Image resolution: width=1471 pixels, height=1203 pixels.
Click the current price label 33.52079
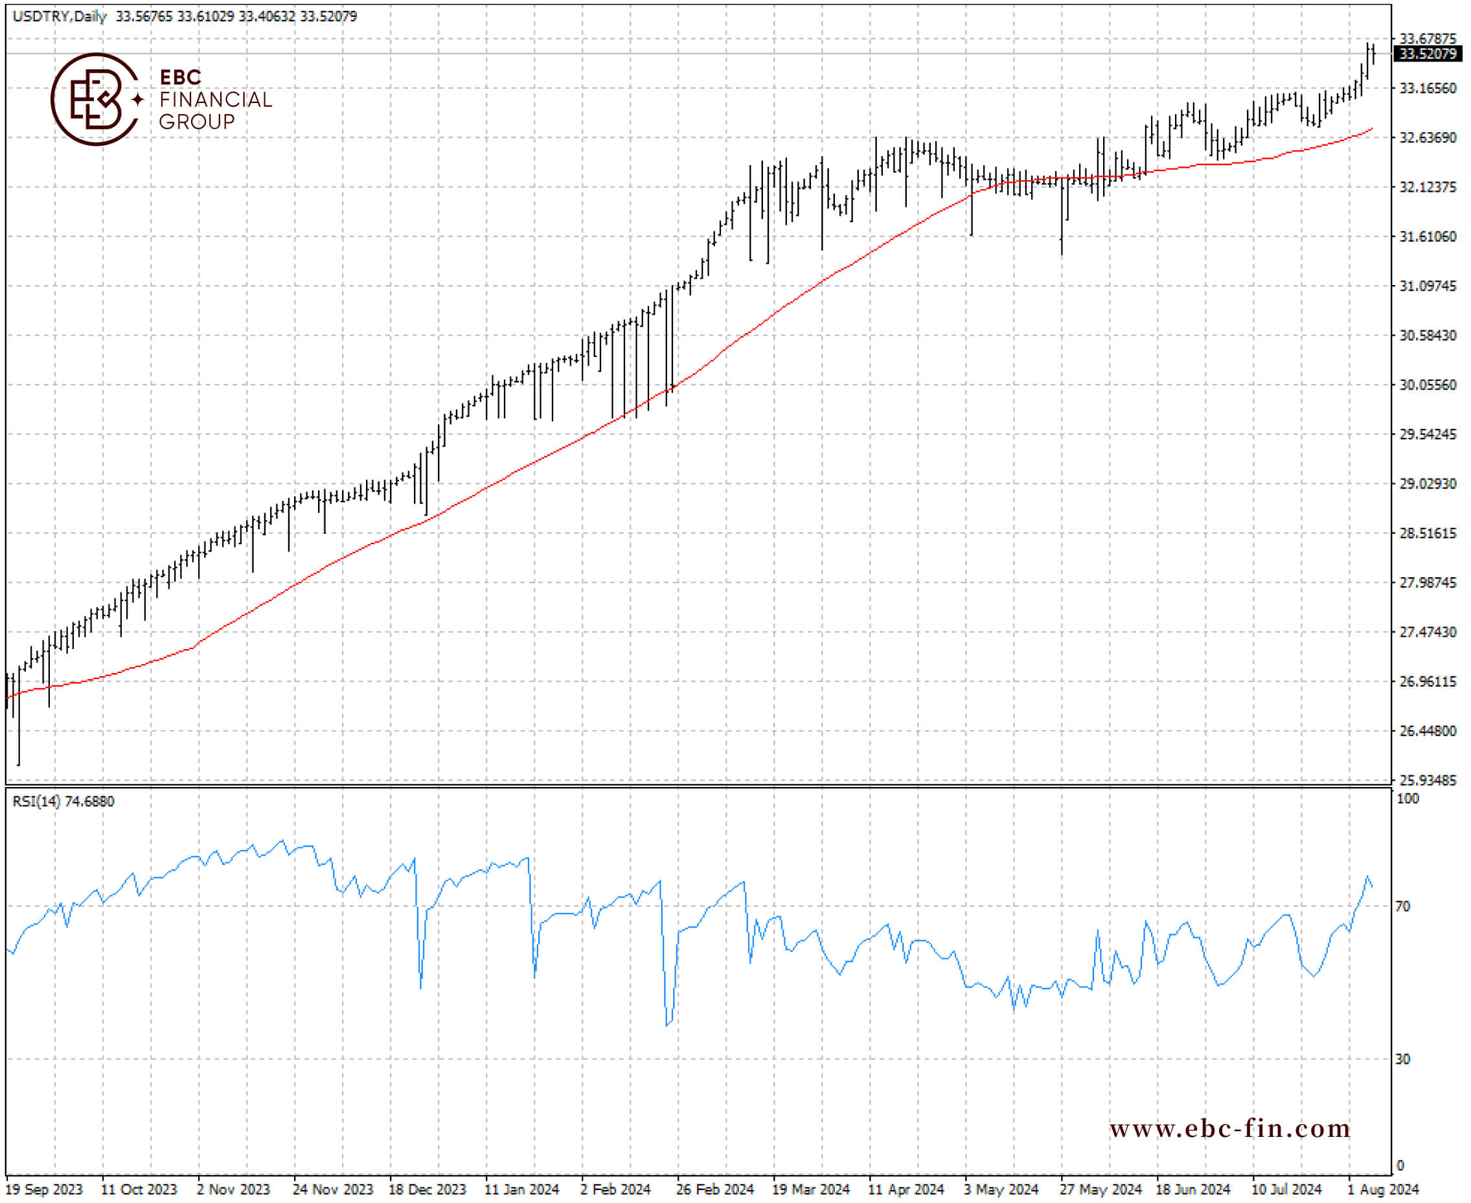coord(1428,54)
